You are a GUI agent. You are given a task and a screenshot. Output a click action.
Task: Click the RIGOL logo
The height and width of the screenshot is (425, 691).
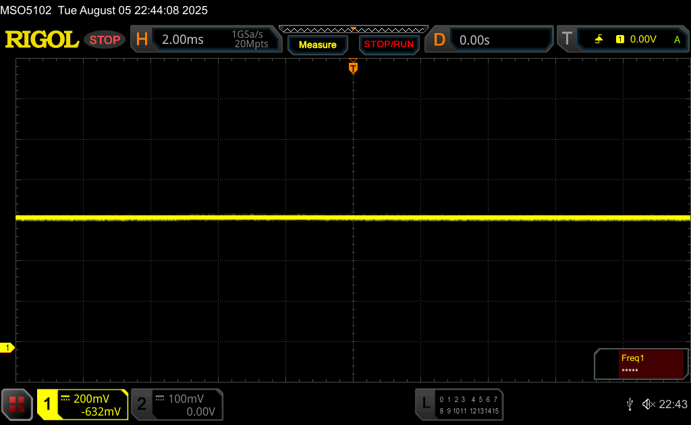pyautogui.click(x=42, y=40)
